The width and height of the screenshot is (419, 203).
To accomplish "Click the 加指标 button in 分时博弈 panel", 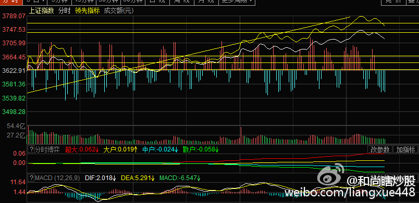I will 405,149.
